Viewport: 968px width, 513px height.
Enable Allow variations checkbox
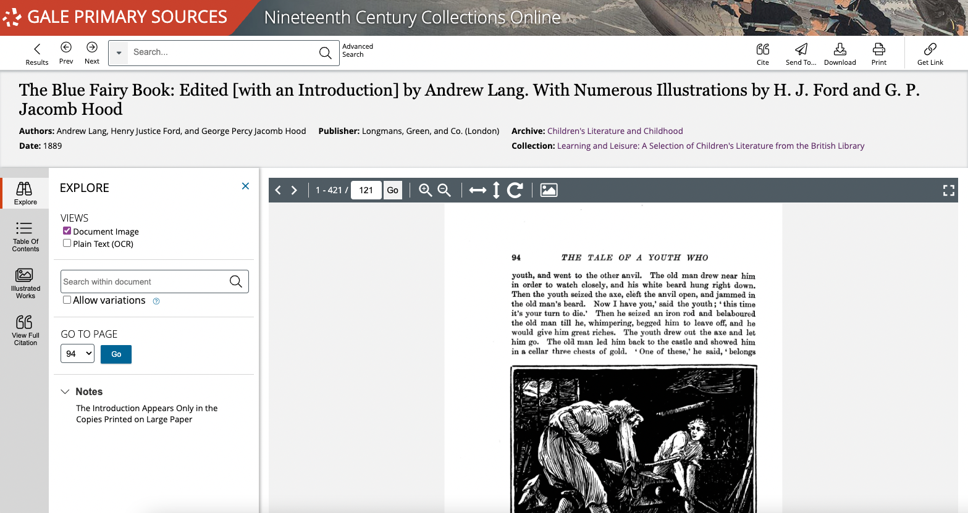[67, 300]
